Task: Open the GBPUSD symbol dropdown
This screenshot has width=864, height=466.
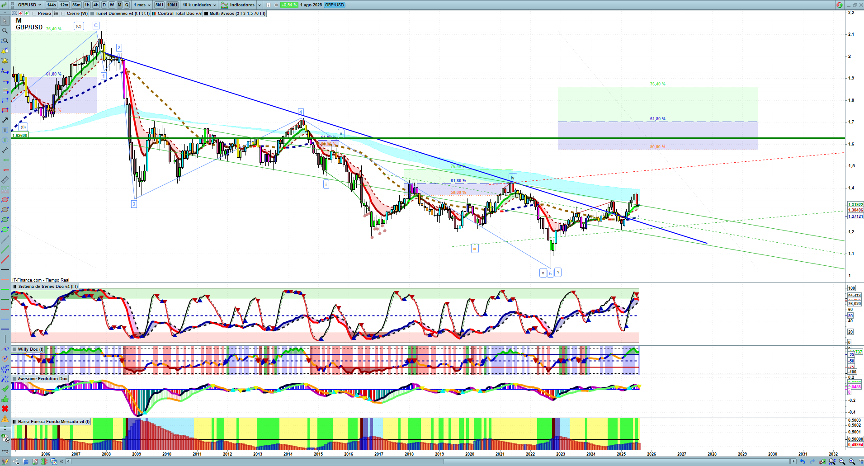Action: click(29, 5)
